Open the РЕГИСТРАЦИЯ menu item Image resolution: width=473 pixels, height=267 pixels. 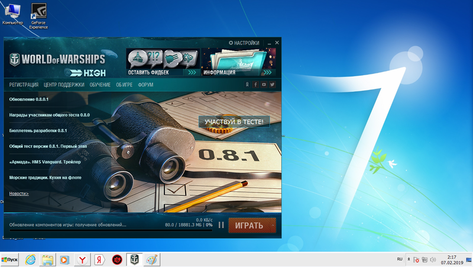(24, 85)
